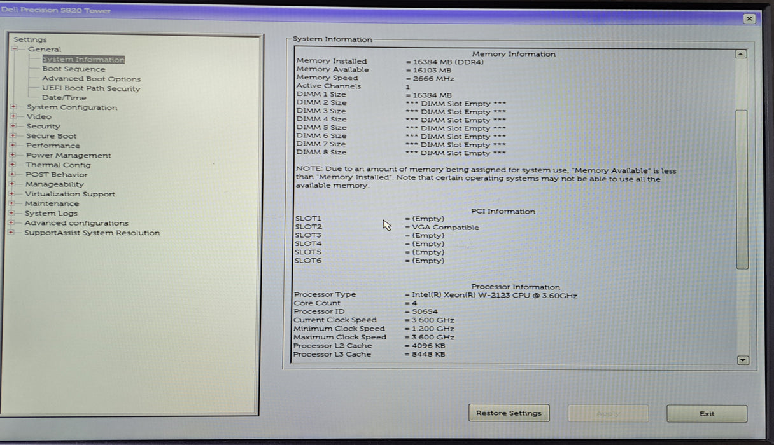Expand the Security category
The width and height of the screenshot is (774, 445).
14,127
